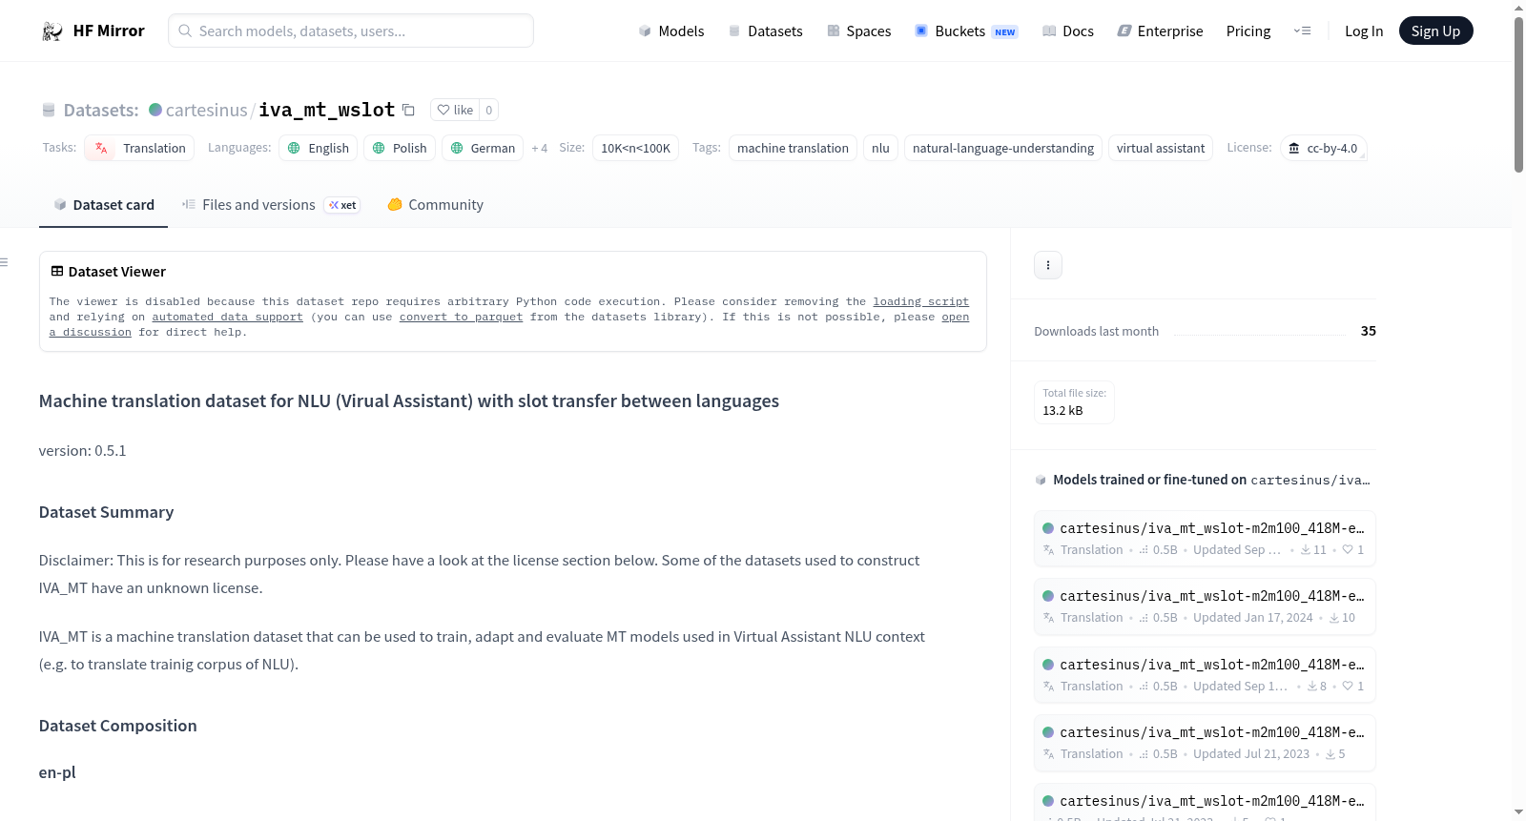Open the Models navigation link
The image size is (1526, 821).
coord(671,31)
